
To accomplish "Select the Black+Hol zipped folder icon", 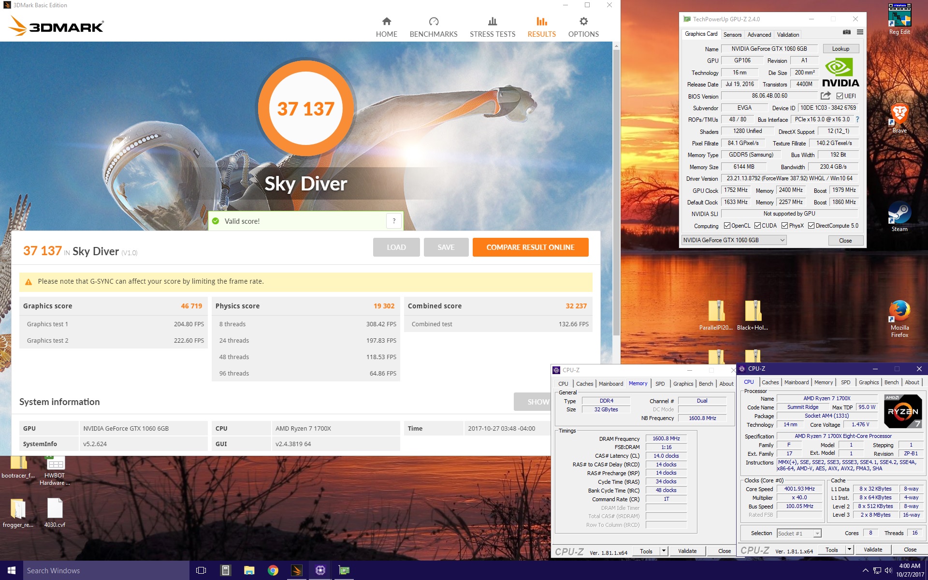I will tap(753, 315).
